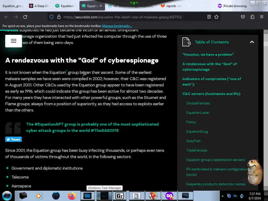268x201 pixels.
Task: Jump to A rendezvous with the God section
Action: pos(210,67)
